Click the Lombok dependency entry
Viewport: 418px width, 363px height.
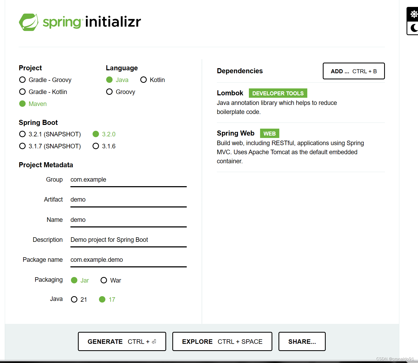tap(301, 103)
